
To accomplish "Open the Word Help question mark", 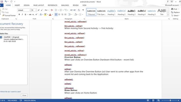I will click(168, 2).
